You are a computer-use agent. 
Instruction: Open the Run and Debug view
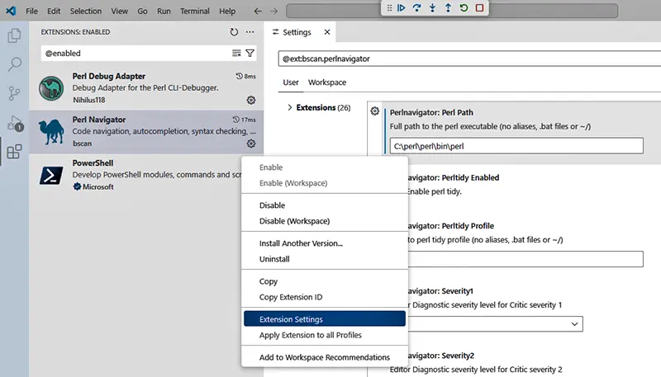[x=15, y=123]
